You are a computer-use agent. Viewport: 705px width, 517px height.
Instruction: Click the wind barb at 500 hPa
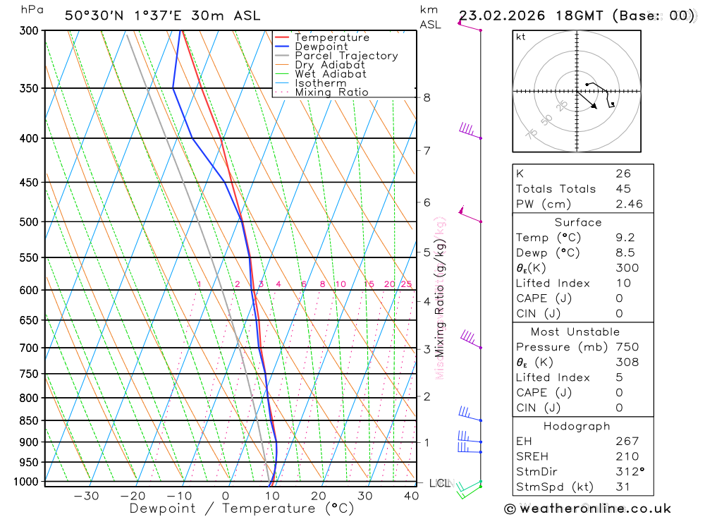(x=470, y=214)
